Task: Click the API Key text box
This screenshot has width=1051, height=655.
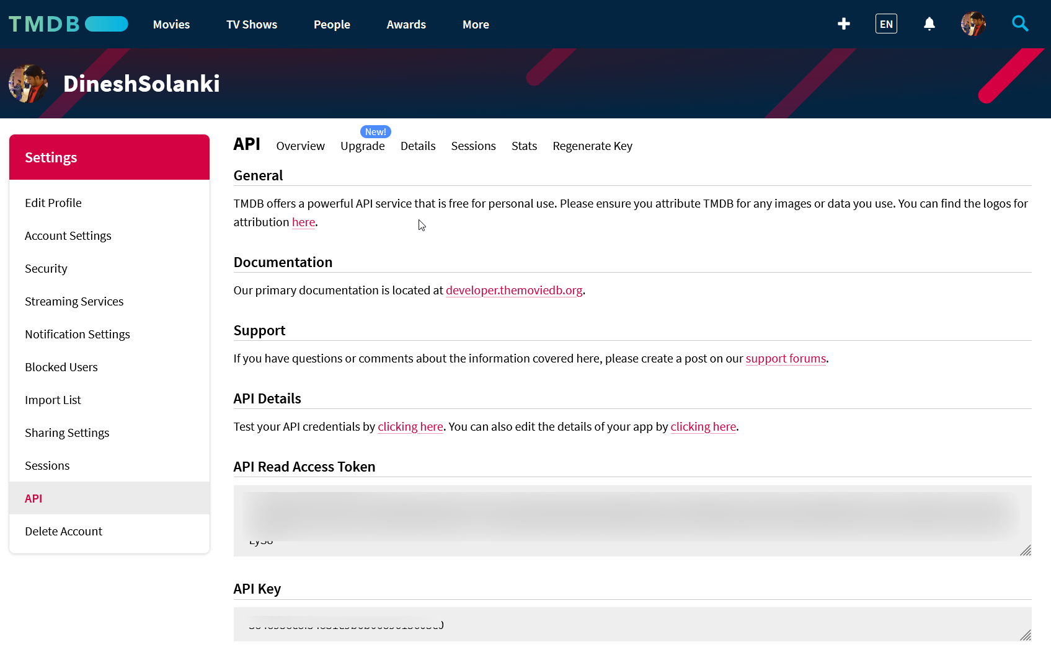Action: tap(632, 624)
